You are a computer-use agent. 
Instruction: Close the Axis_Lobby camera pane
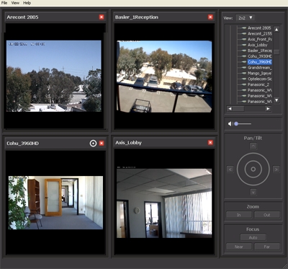point(210,143)
